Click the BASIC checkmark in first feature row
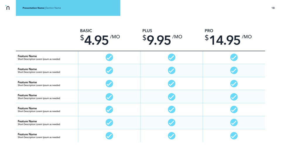The height and width of the screenshot is (158, 281). click(x=109, y=57)
